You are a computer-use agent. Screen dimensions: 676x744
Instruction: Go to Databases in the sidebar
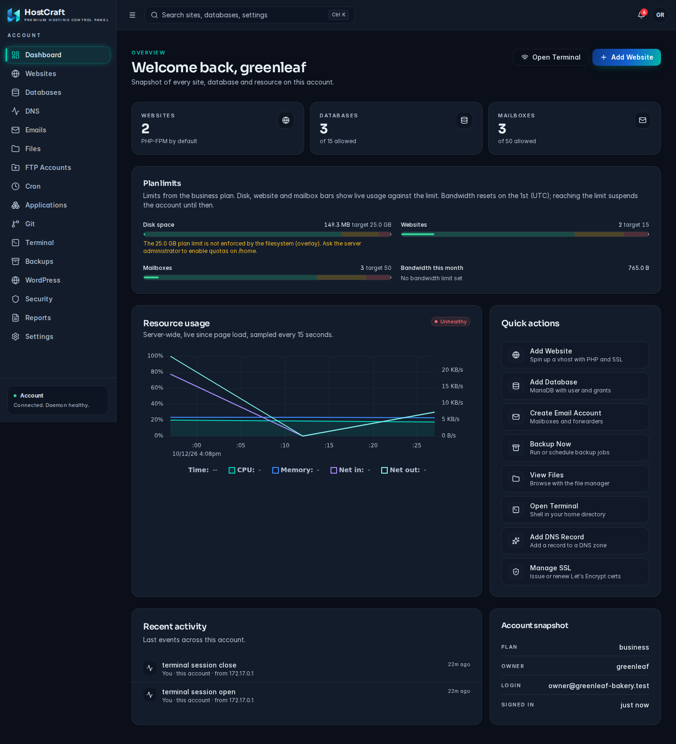pyautogui.click(x=58, y=92)
